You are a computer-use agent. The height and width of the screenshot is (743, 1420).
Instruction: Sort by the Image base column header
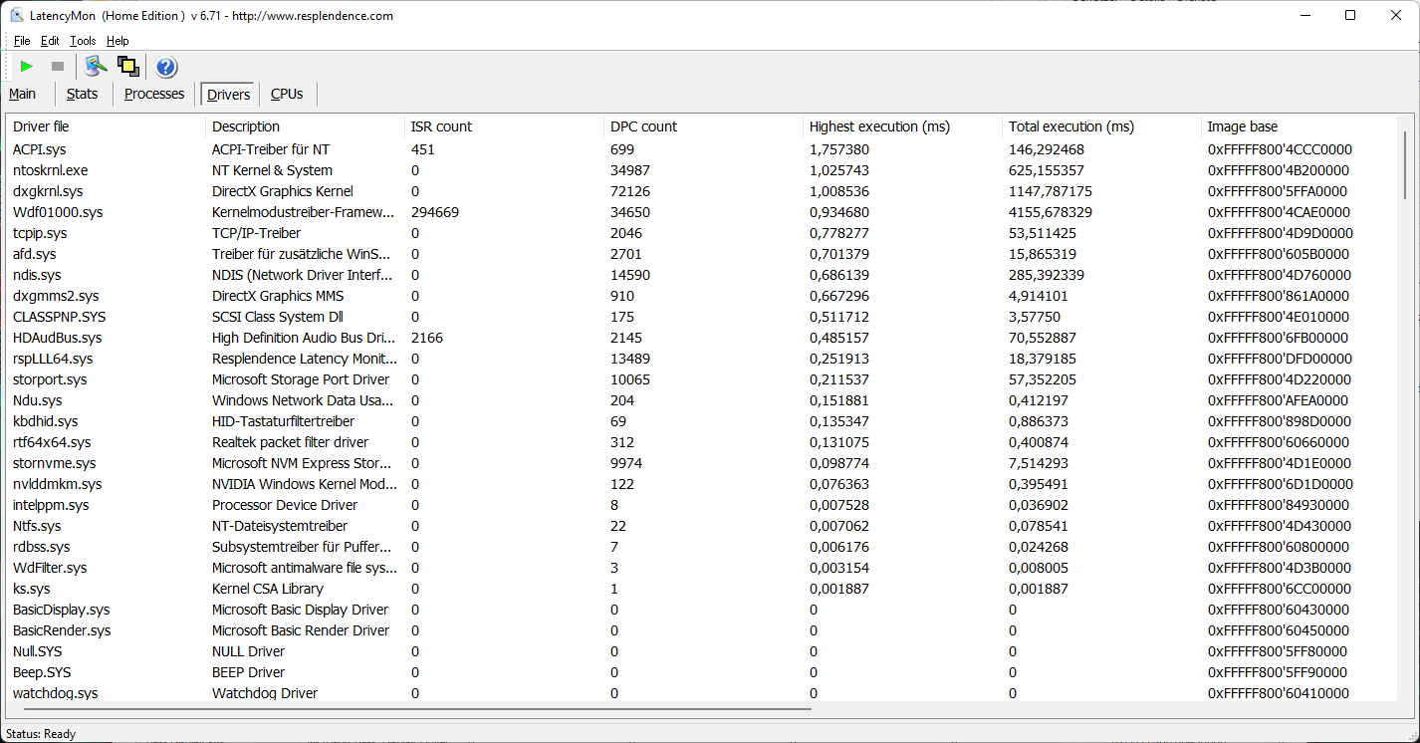[x=1300, y=126]
